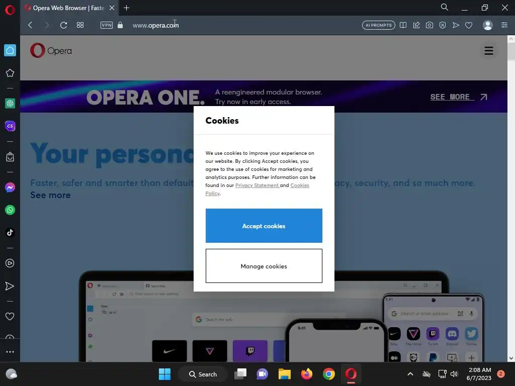Open Task View on the taskbar
515x386 pixels.
pos(240,374)
